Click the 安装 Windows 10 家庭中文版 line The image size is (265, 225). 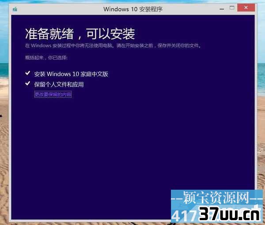(x=71, y=74)
